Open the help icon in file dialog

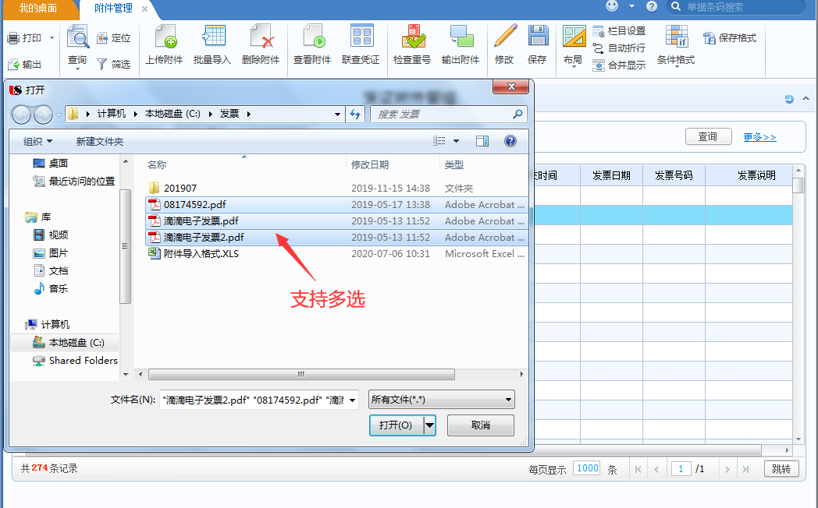pyautogui.click(x=510, y=141)
